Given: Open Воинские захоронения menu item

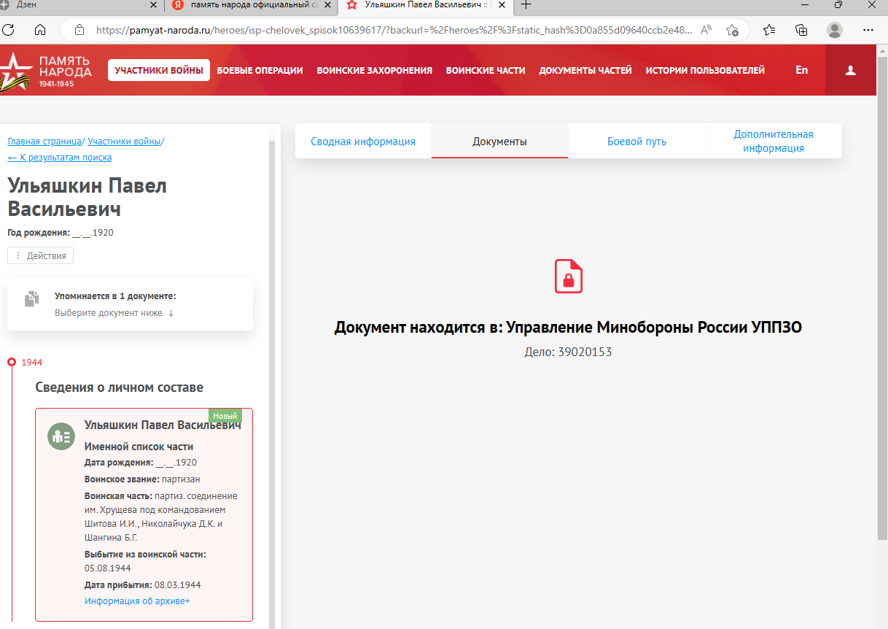Looking at the screenshot, I should pos(374,71).
